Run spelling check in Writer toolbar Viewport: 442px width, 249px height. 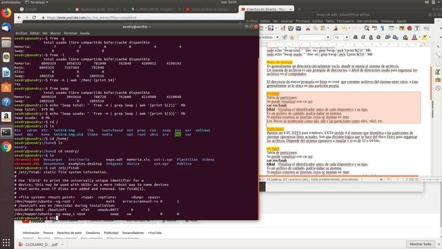pos(374,28)
